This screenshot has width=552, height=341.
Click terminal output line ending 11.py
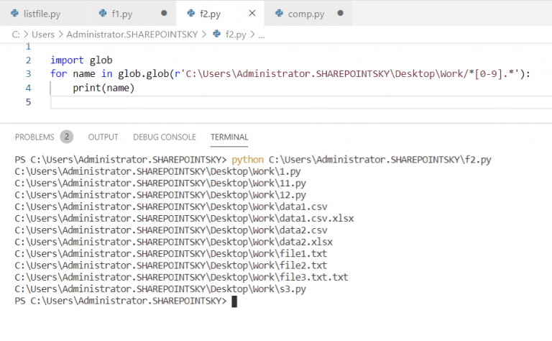[160, 183]
